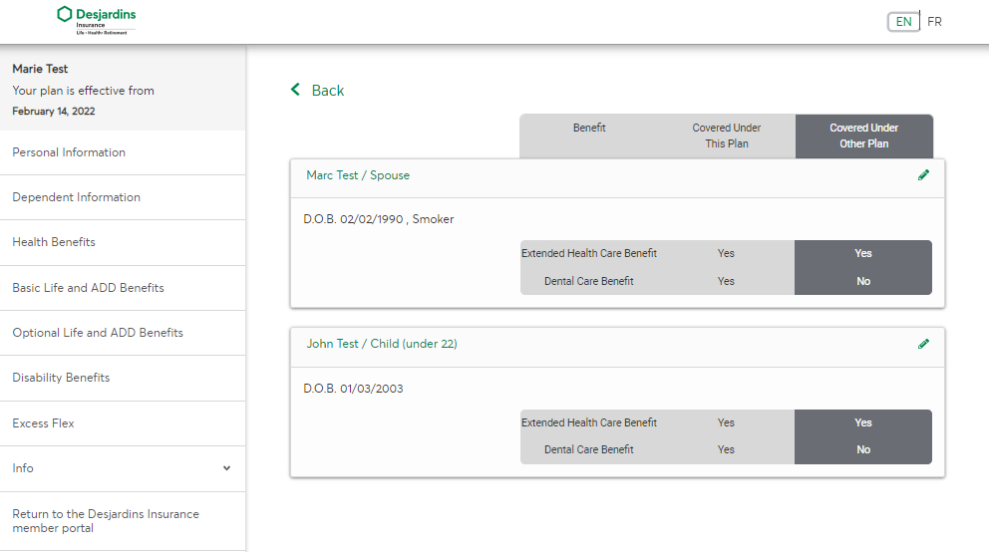Click Marc's D.O.B. 02/02/1990, Smoker text

[x=379, y=219]
